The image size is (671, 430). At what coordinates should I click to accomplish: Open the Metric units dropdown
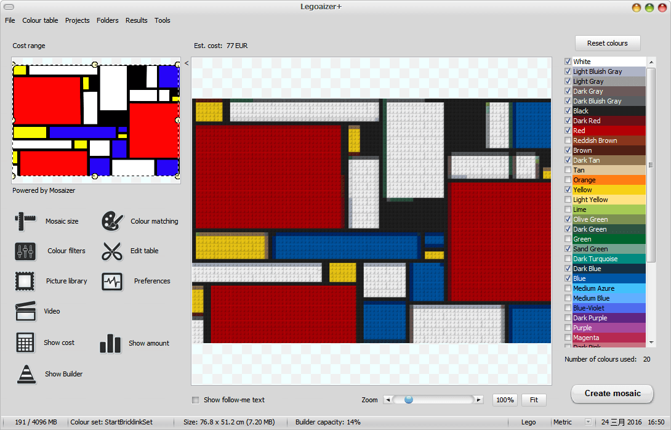pos(588,422)
